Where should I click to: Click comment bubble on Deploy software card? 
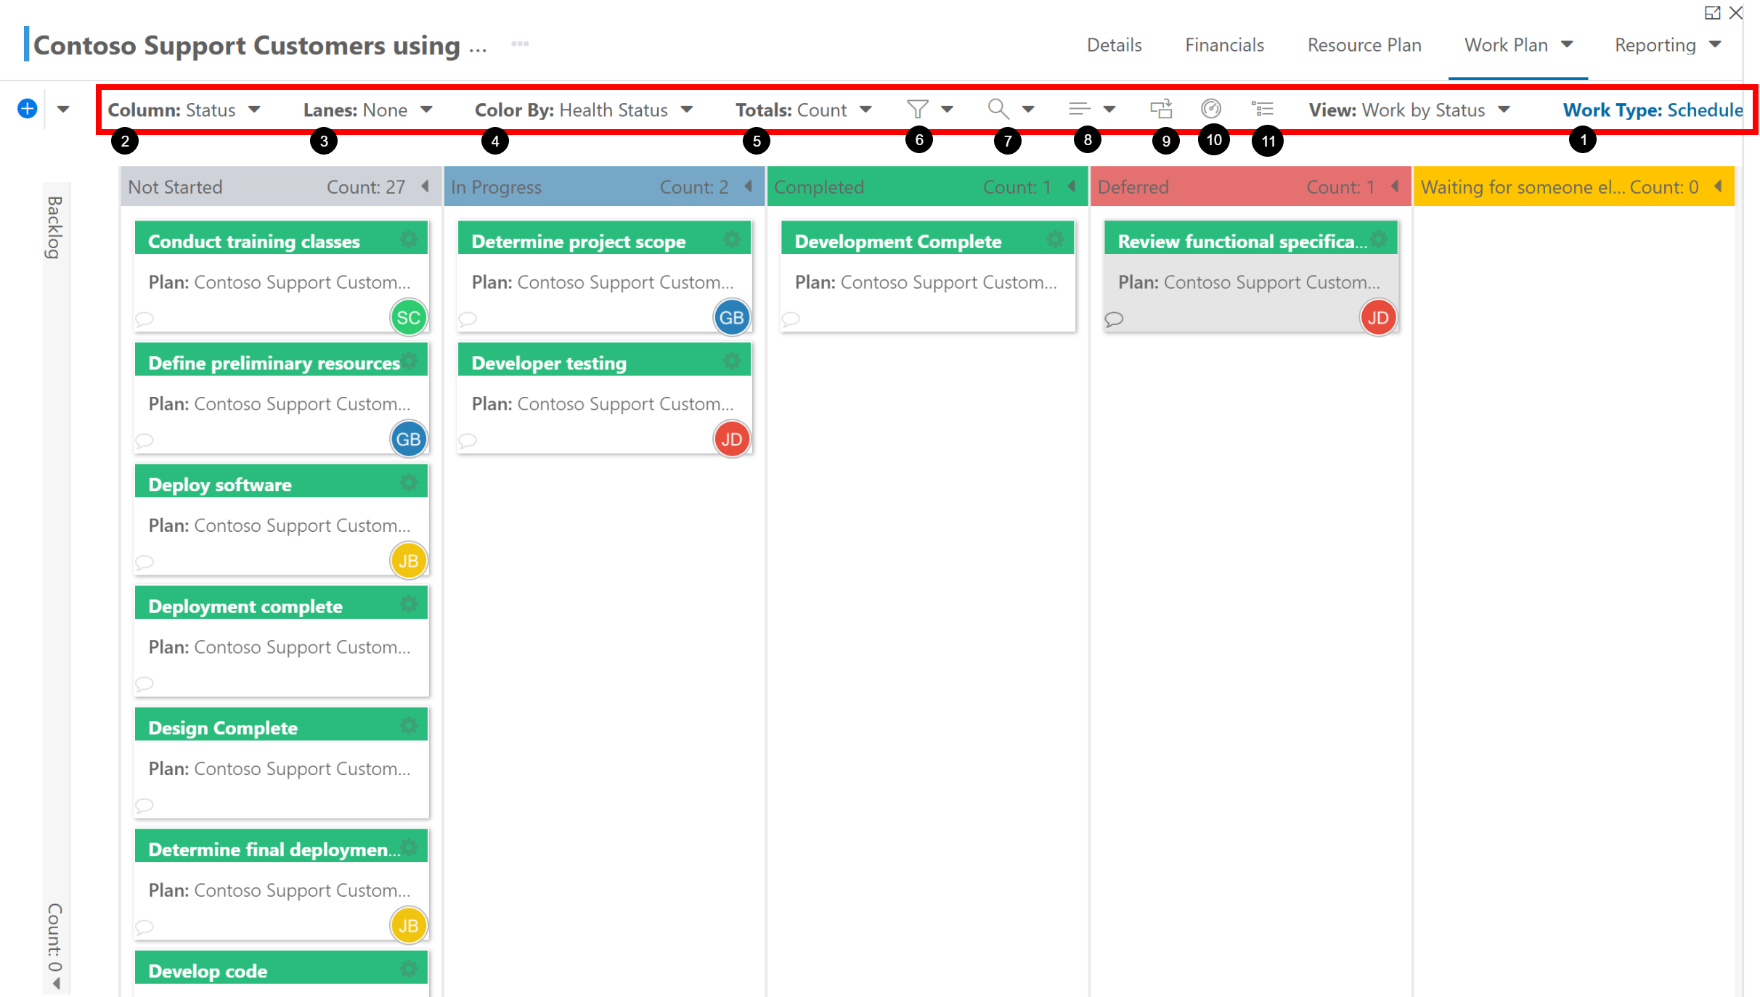[x=144, y=562]
